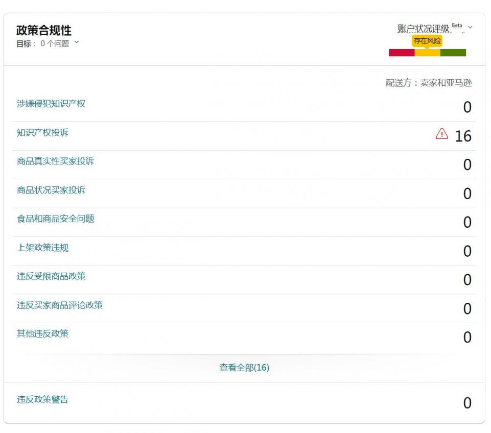The image size is (491, 433).
Task: Open 违反政策警告 link
Action: click(42, 399)
